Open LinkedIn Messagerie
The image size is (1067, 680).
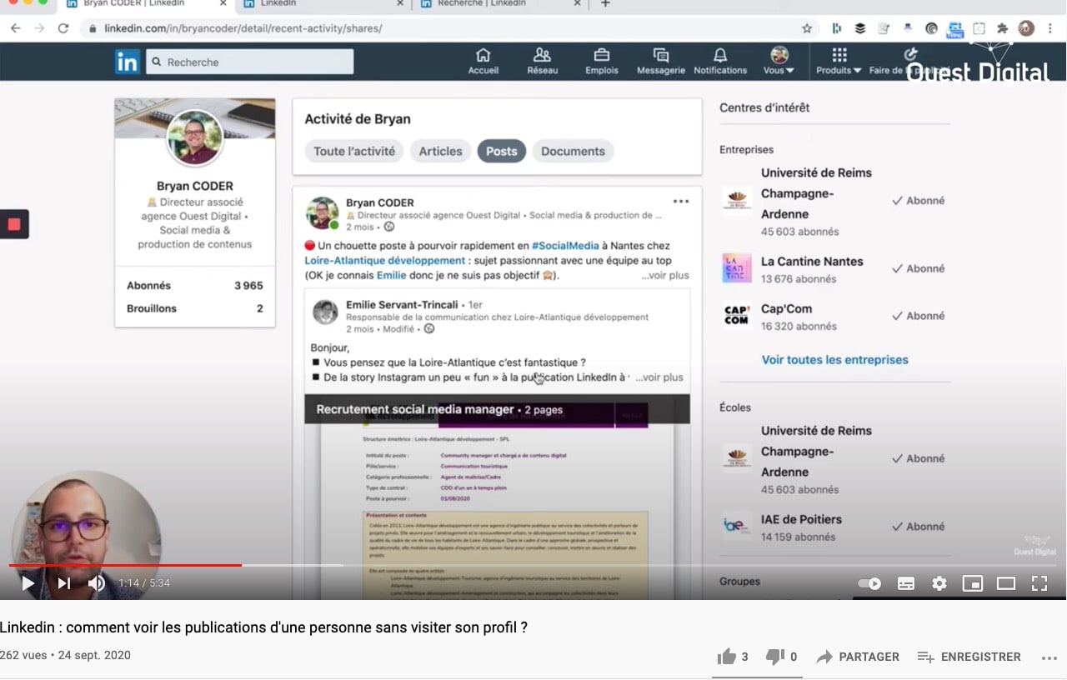point(661,62)
